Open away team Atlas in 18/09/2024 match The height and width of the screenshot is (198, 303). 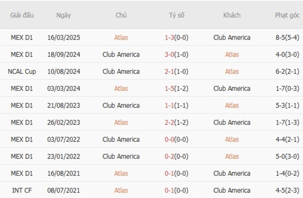[x=232, y=54]
